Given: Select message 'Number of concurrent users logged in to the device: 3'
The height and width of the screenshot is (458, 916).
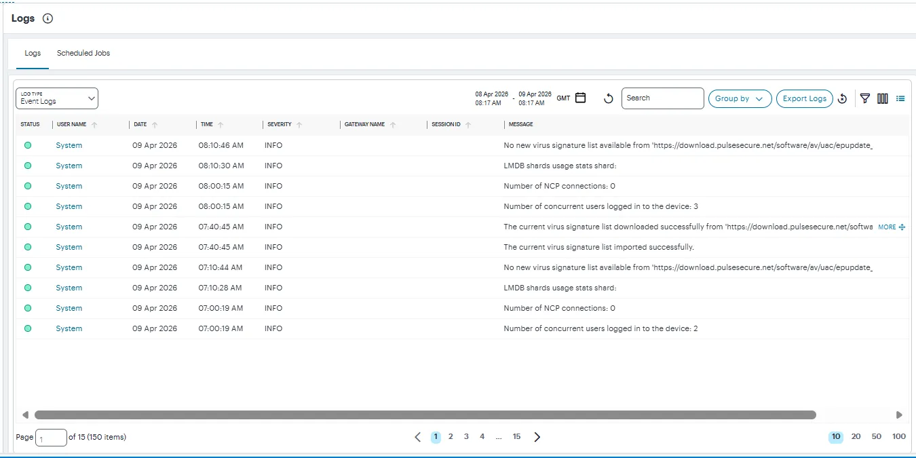Looking at the screenshot, I should (600, 206).
